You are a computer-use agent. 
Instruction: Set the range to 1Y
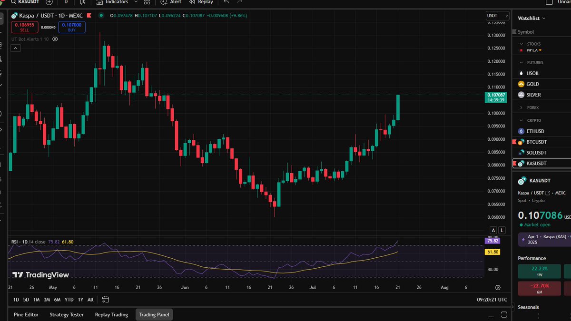80,300
